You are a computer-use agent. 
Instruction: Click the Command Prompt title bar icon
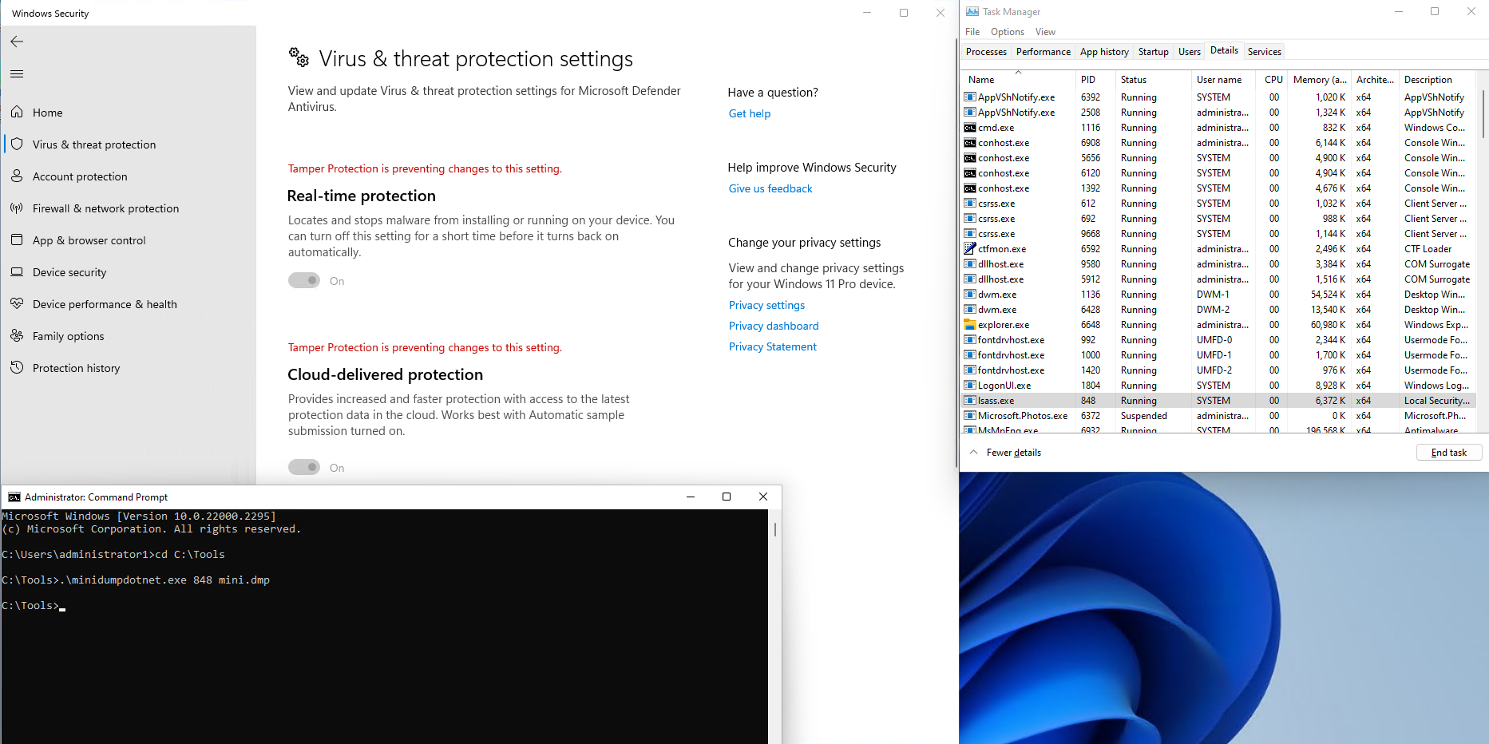click(x=14, y=497)
